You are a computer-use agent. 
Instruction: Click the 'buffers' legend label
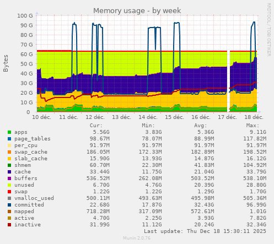pos(26,178)
